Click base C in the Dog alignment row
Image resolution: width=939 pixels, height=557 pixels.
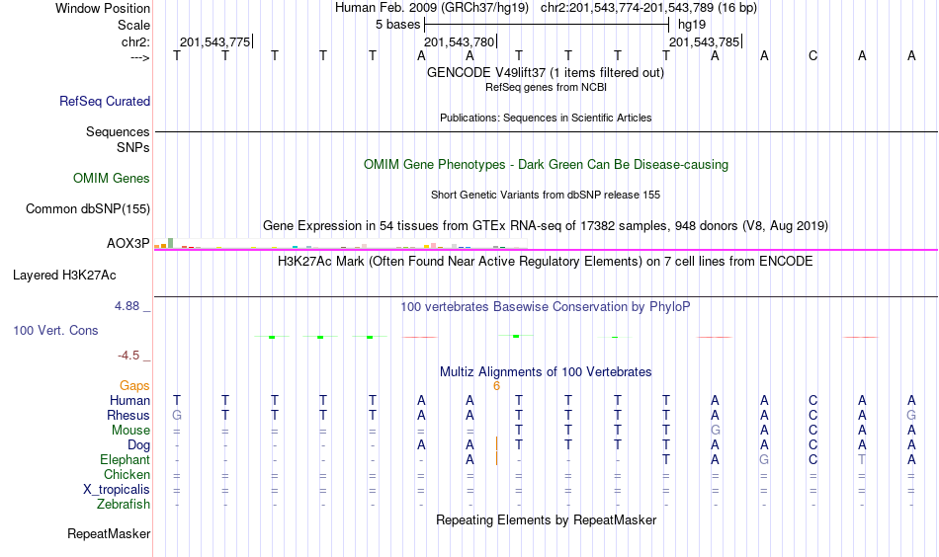click(812, 445)
